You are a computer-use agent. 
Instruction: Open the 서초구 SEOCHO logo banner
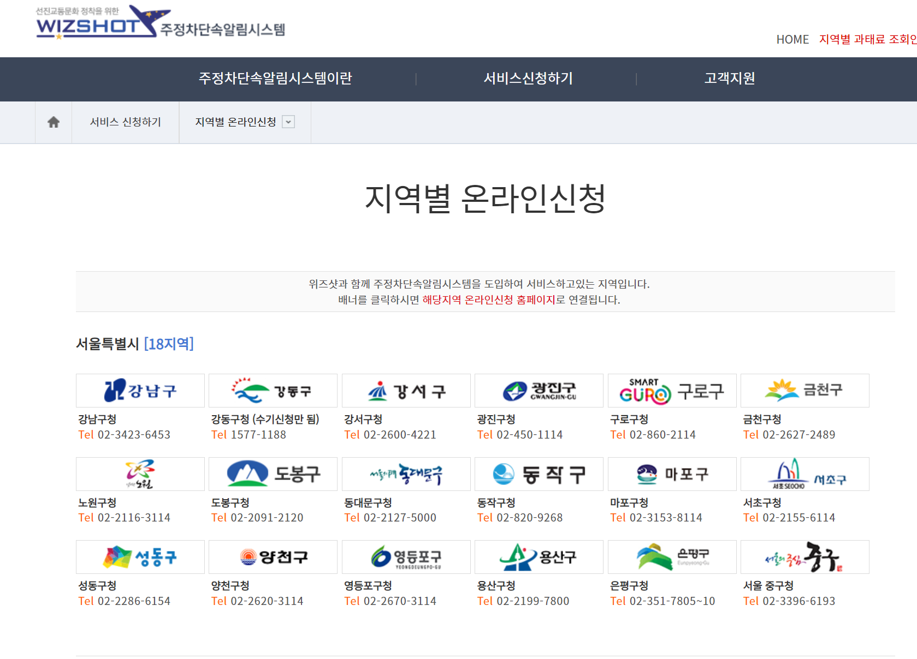pos(805,474)
